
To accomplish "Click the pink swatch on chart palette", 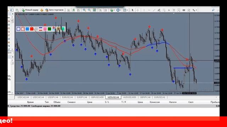I will tap(45, 29).
